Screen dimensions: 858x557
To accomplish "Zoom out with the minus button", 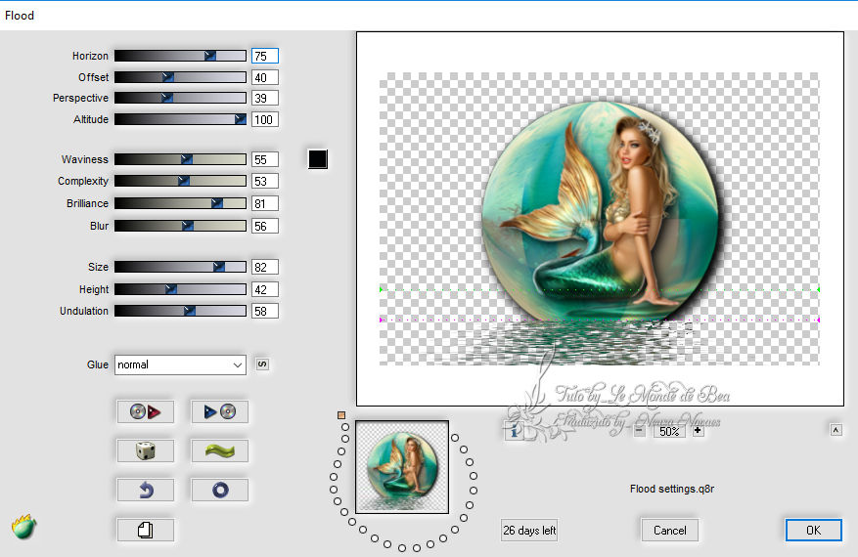I will coord(639,431).
